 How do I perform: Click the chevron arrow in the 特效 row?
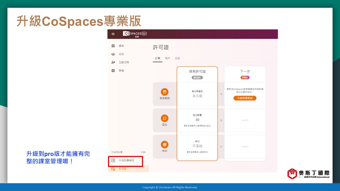click(221, 146)
